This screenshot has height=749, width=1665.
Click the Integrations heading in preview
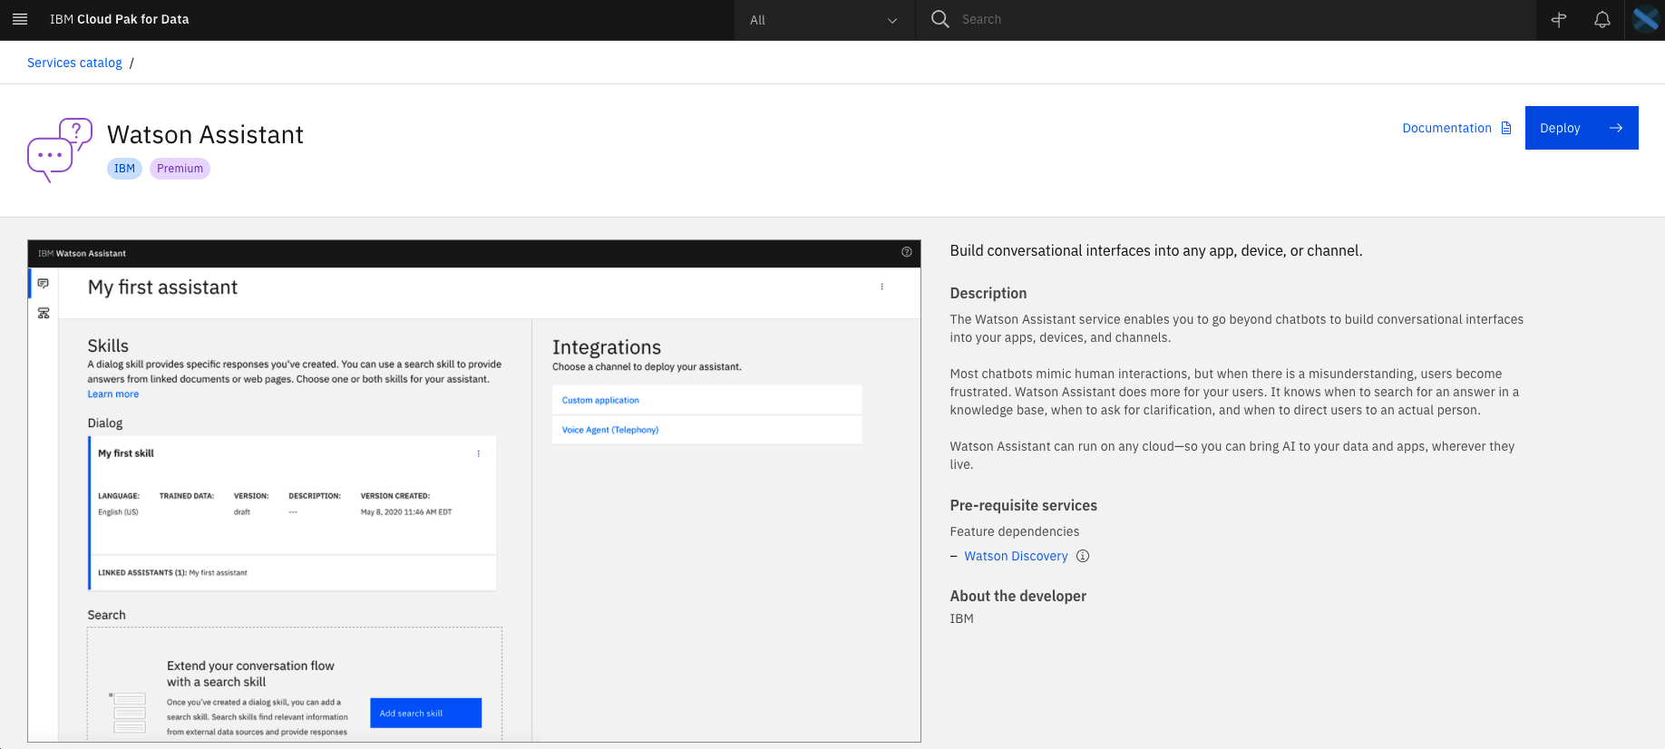click(607, 347)
